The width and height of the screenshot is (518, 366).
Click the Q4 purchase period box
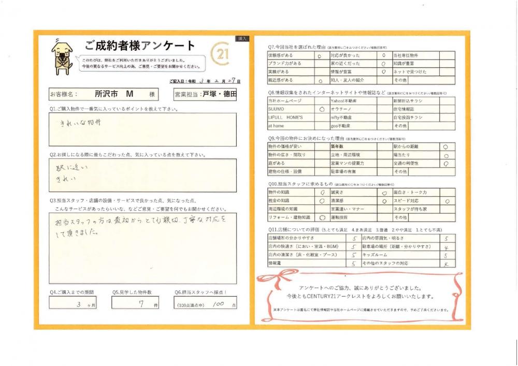point(73,303)
